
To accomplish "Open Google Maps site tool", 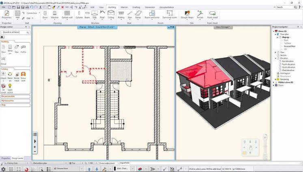I will (187, 15).
